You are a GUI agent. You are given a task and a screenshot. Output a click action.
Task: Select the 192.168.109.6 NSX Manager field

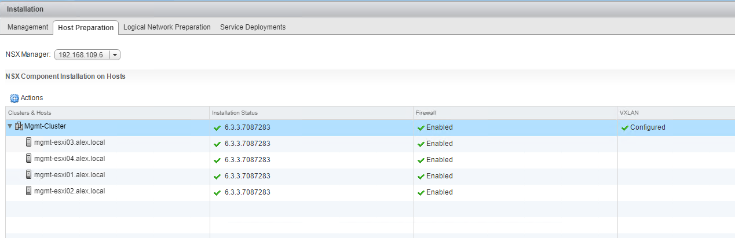[81, 55]
